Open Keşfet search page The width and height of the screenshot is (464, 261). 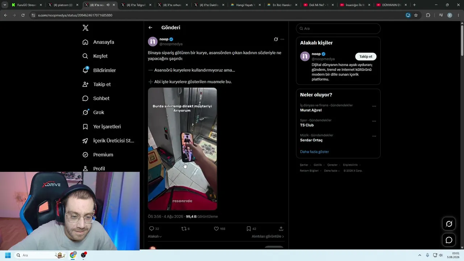point(95,56)
